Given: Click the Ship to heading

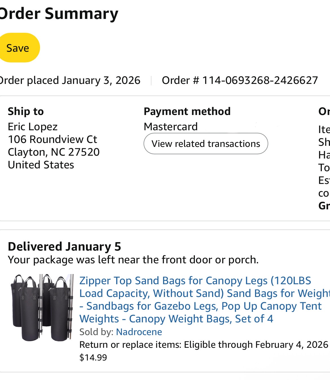Looking at the screenshot, I should [26, 111].
